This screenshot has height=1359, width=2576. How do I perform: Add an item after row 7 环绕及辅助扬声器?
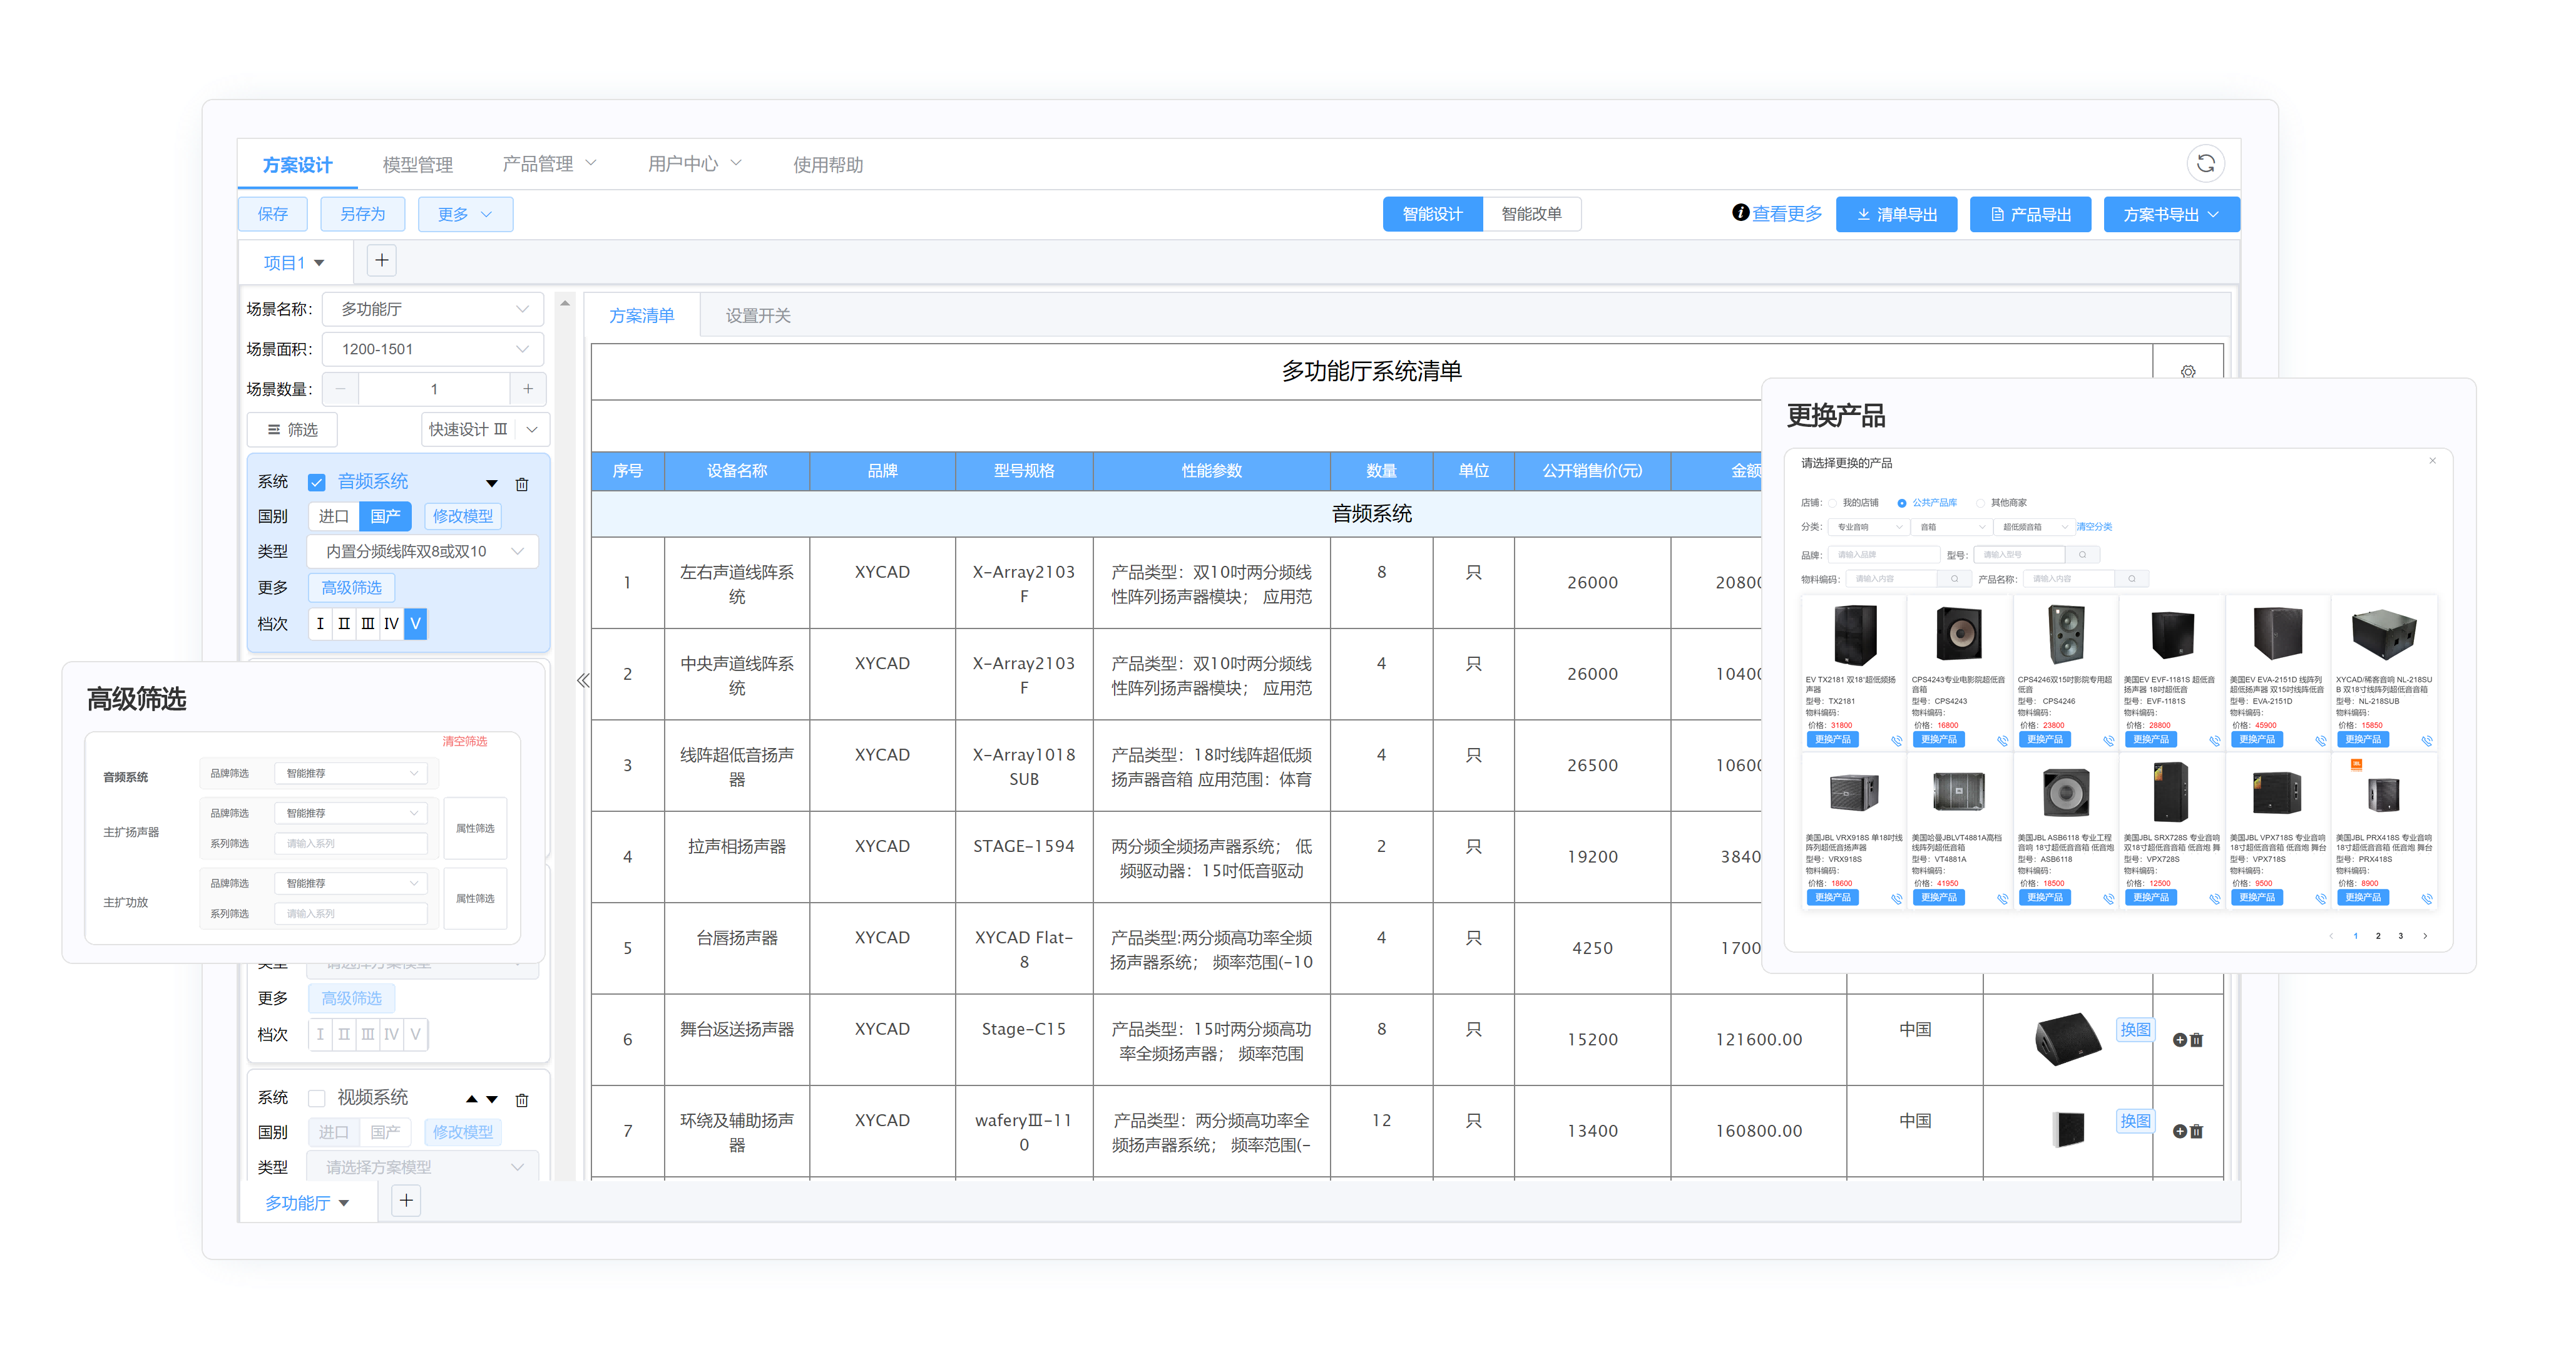2180,1131
